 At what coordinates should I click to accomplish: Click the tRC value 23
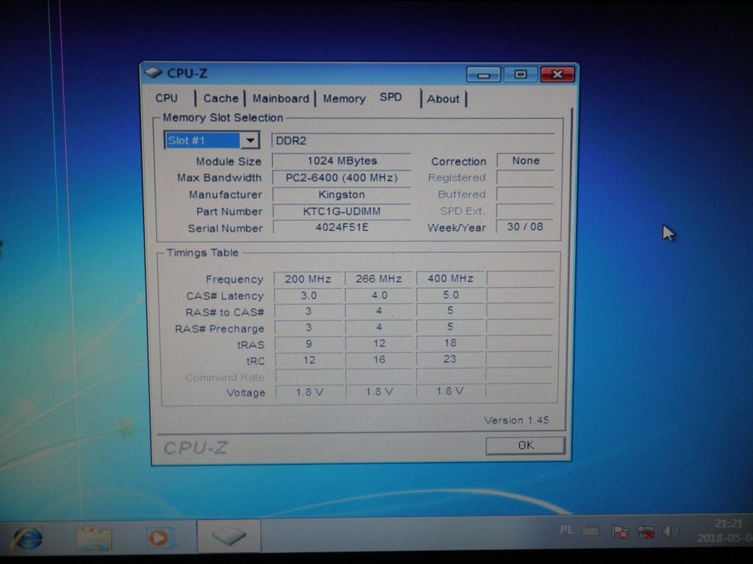(x=450, y=359)
